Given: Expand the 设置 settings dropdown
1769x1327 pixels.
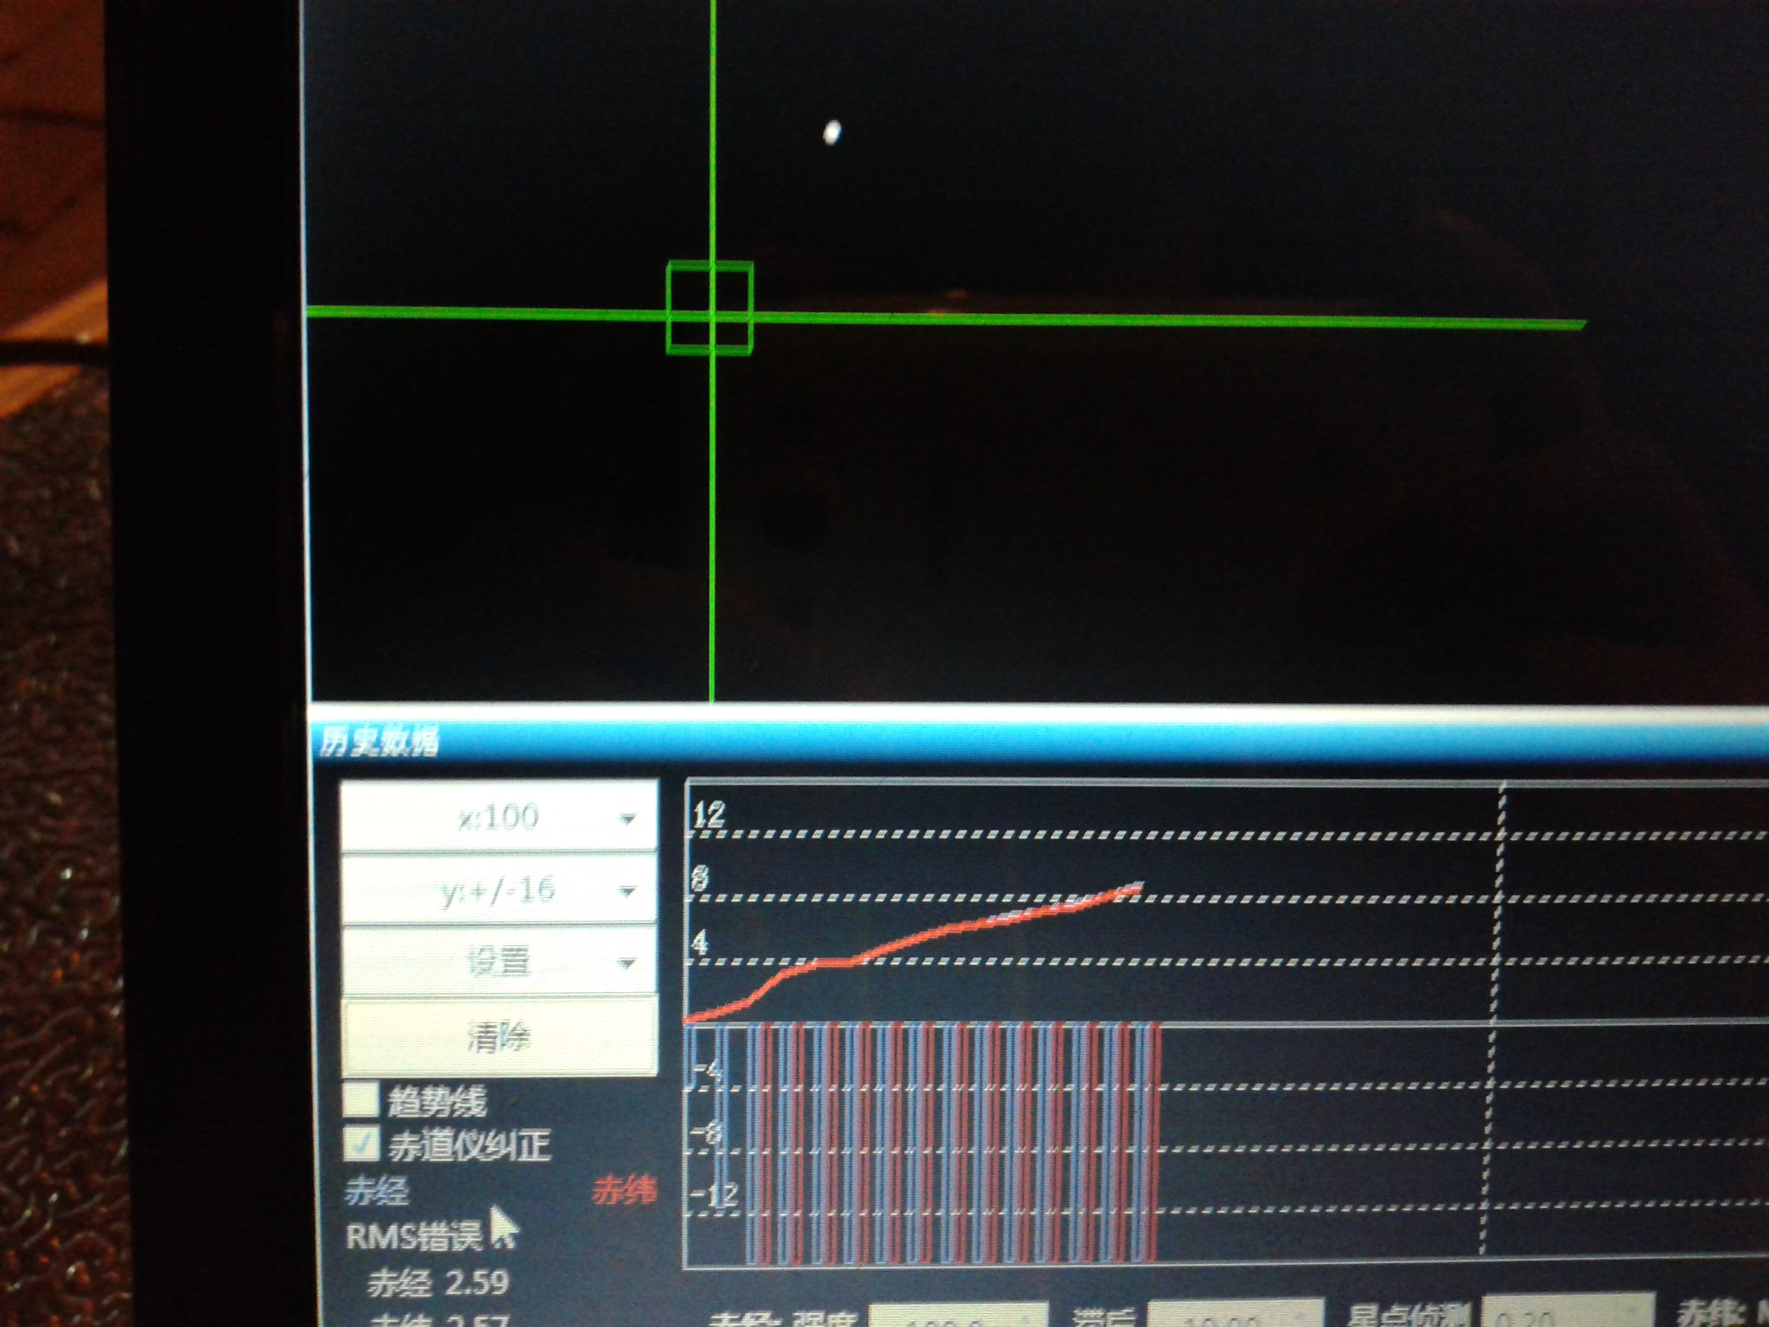Looking at the screenshot, I should point(499,961).
